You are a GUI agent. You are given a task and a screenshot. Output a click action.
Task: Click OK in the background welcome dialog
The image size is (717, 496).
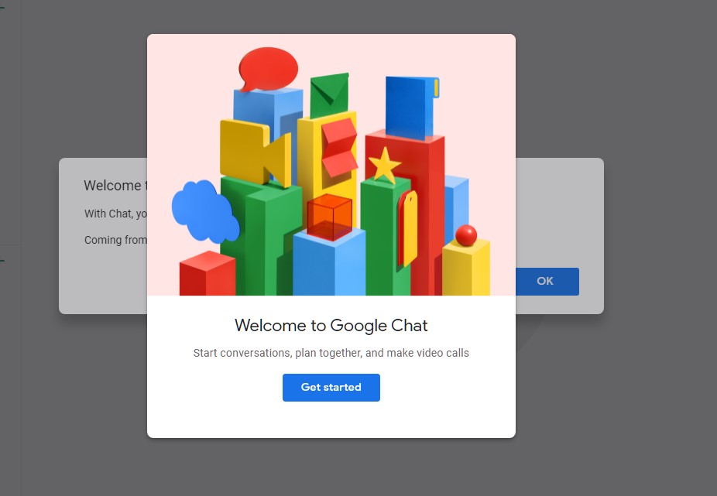click(x=547, y=281)
